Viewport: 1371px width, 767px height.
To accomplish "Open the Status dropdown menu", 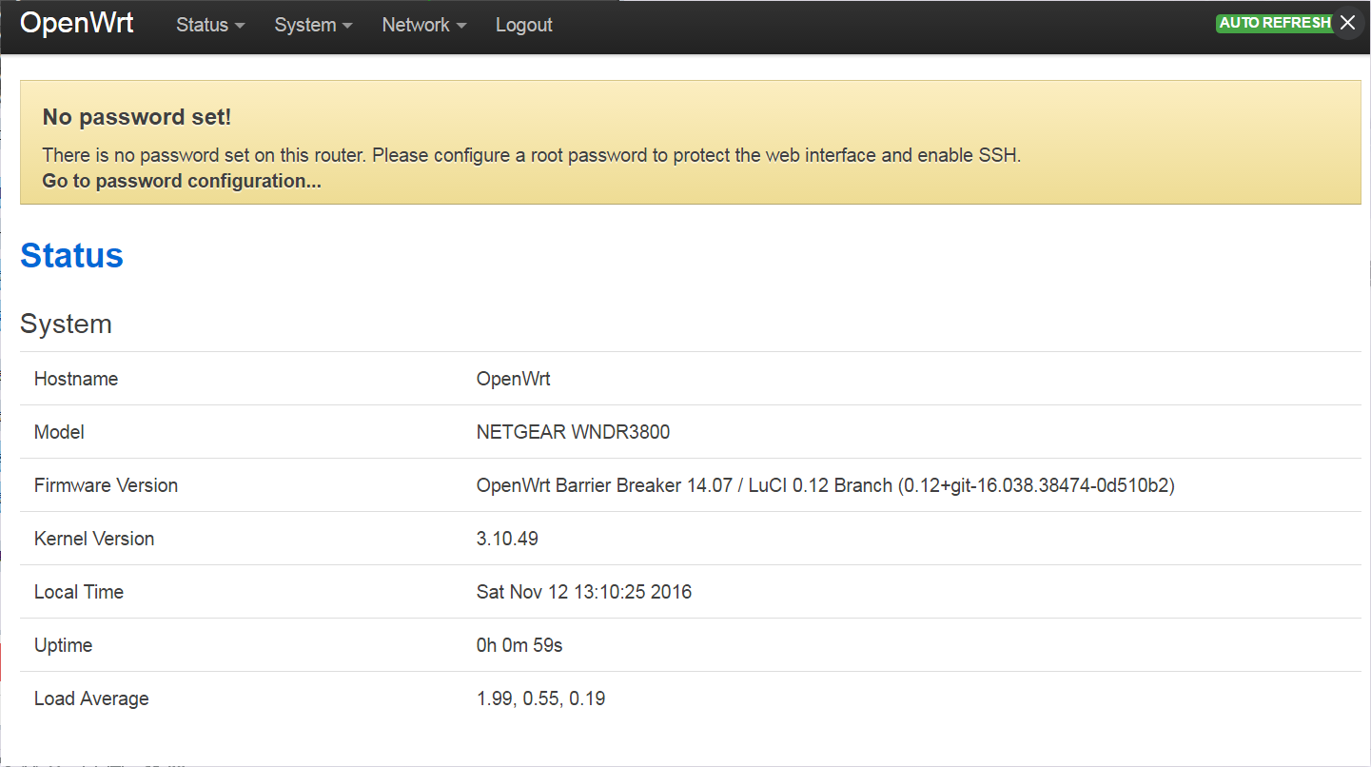I will coord(210,26).
